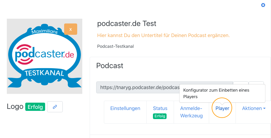Open the settings gear icon
The image size is (271, 138).
(x=263, y=5)
